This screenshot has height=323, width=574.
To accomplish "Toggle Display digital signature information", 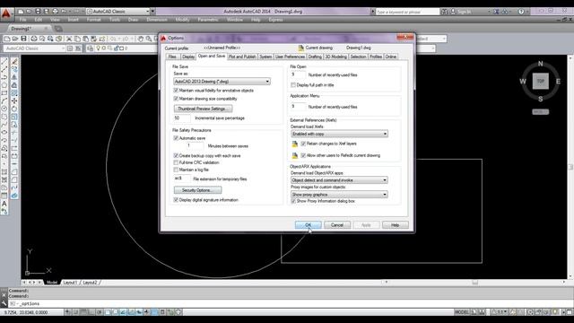I will tap(176, 200).
